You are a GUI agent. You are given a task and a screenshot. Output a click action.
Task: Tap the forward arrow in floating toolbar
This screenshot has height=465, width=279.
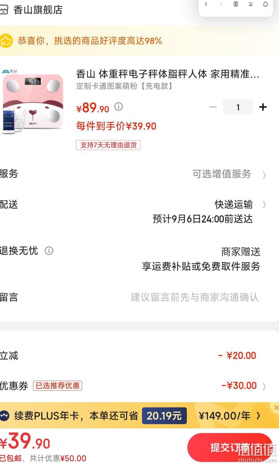[x=221, y=4]
